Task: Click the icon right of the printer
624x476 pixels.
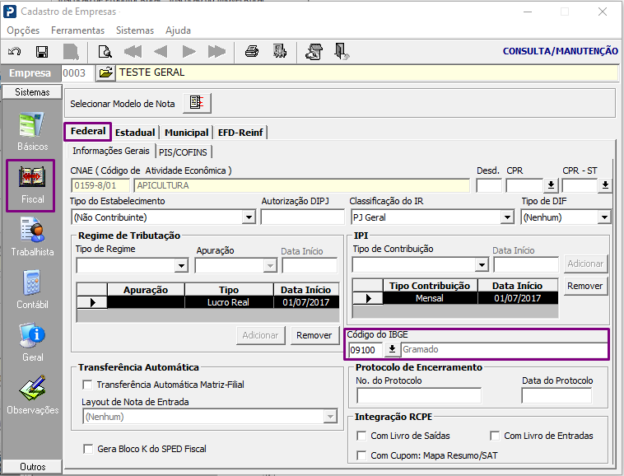Action: (280, 52)
